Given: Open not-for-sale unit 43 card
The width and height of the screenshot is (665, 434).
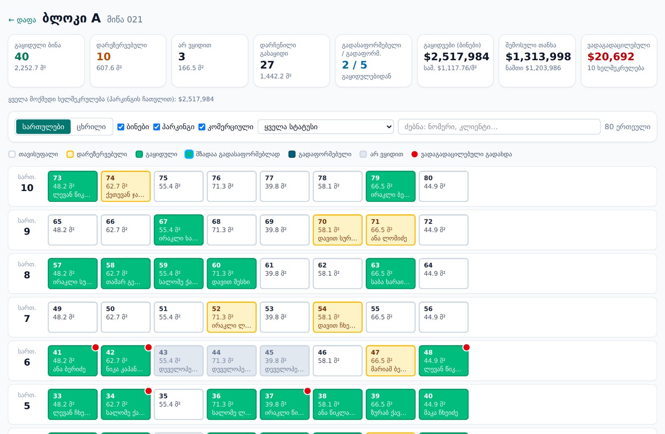Looking at the screenshot, I should click(x=179, y=361).
